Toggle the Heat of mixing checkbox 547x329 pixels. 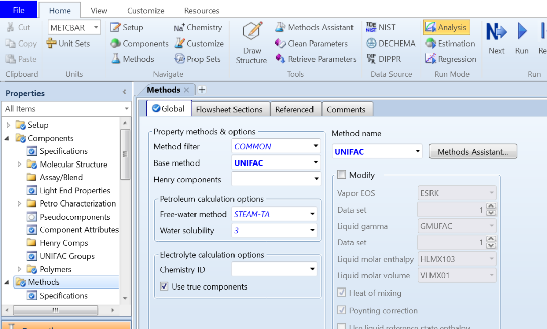click(x=342, y=293)
